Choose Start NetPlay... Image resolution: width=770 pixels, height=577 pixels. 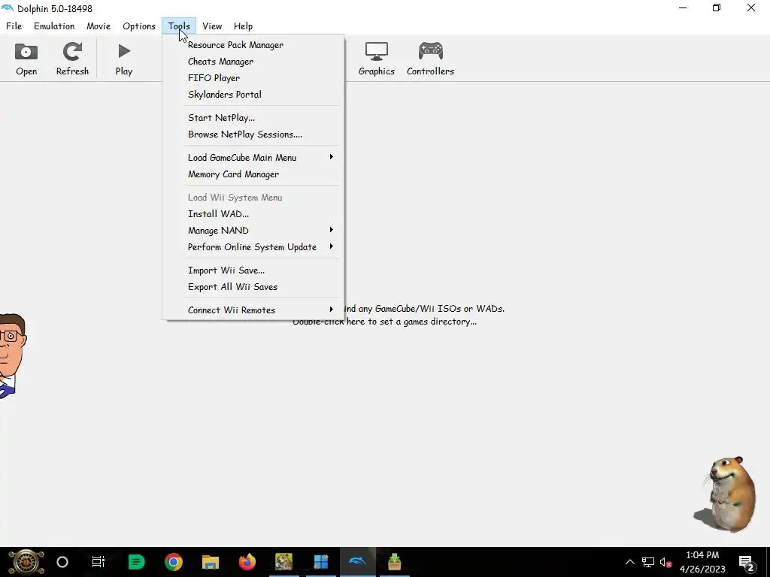tap(253, 118)
